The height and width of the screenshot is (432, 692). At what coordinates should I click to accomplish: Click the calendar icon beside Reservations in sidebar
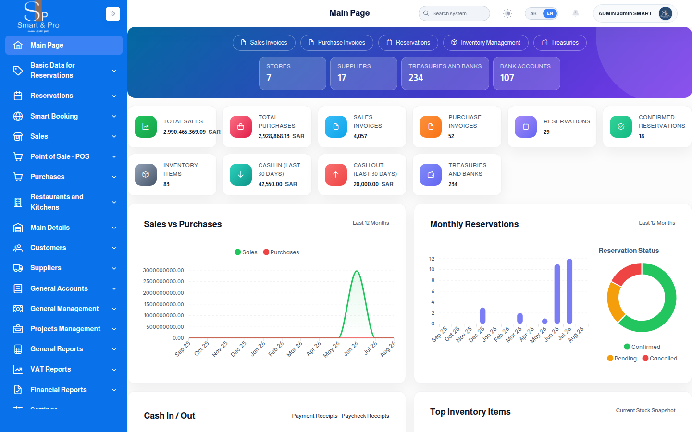click(x=18, y=96)
